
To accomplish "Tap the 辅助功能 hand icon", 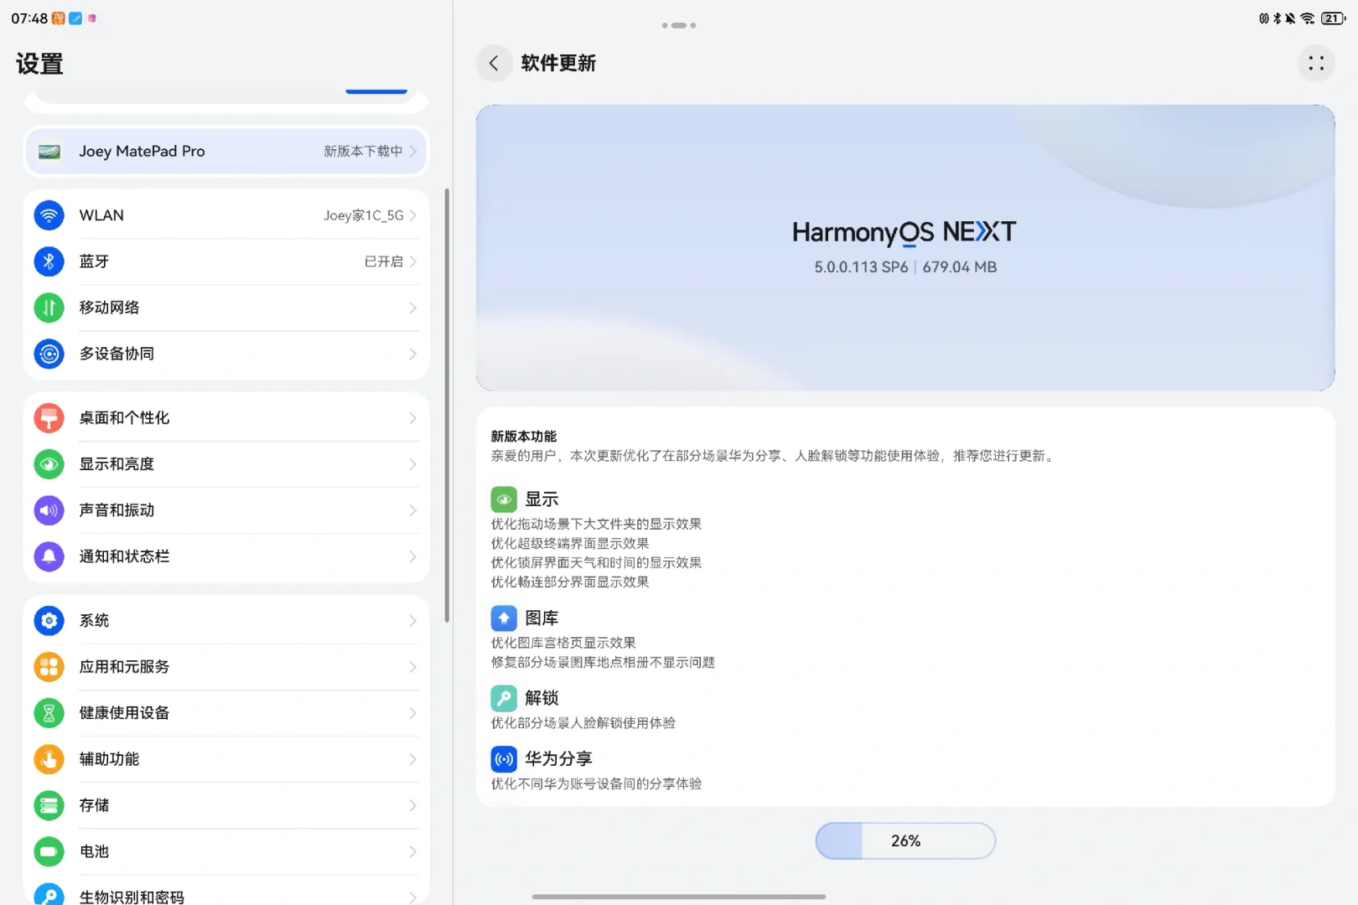I will click(49, 758).
